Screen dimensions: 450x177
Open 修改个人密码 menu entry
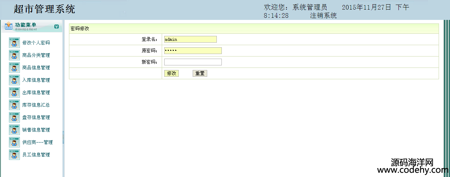click(36, 43)
